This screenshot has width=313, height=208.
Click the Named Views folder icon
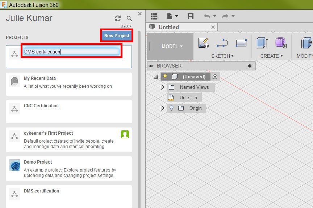point(171,87)
